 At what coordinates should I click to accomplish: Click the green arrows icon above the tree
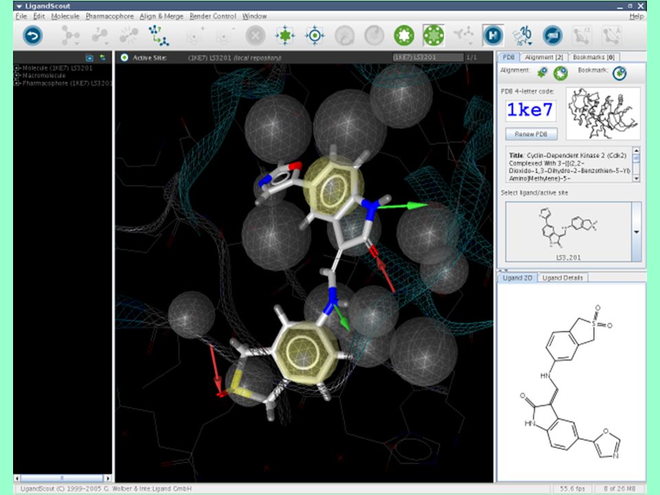102,58
